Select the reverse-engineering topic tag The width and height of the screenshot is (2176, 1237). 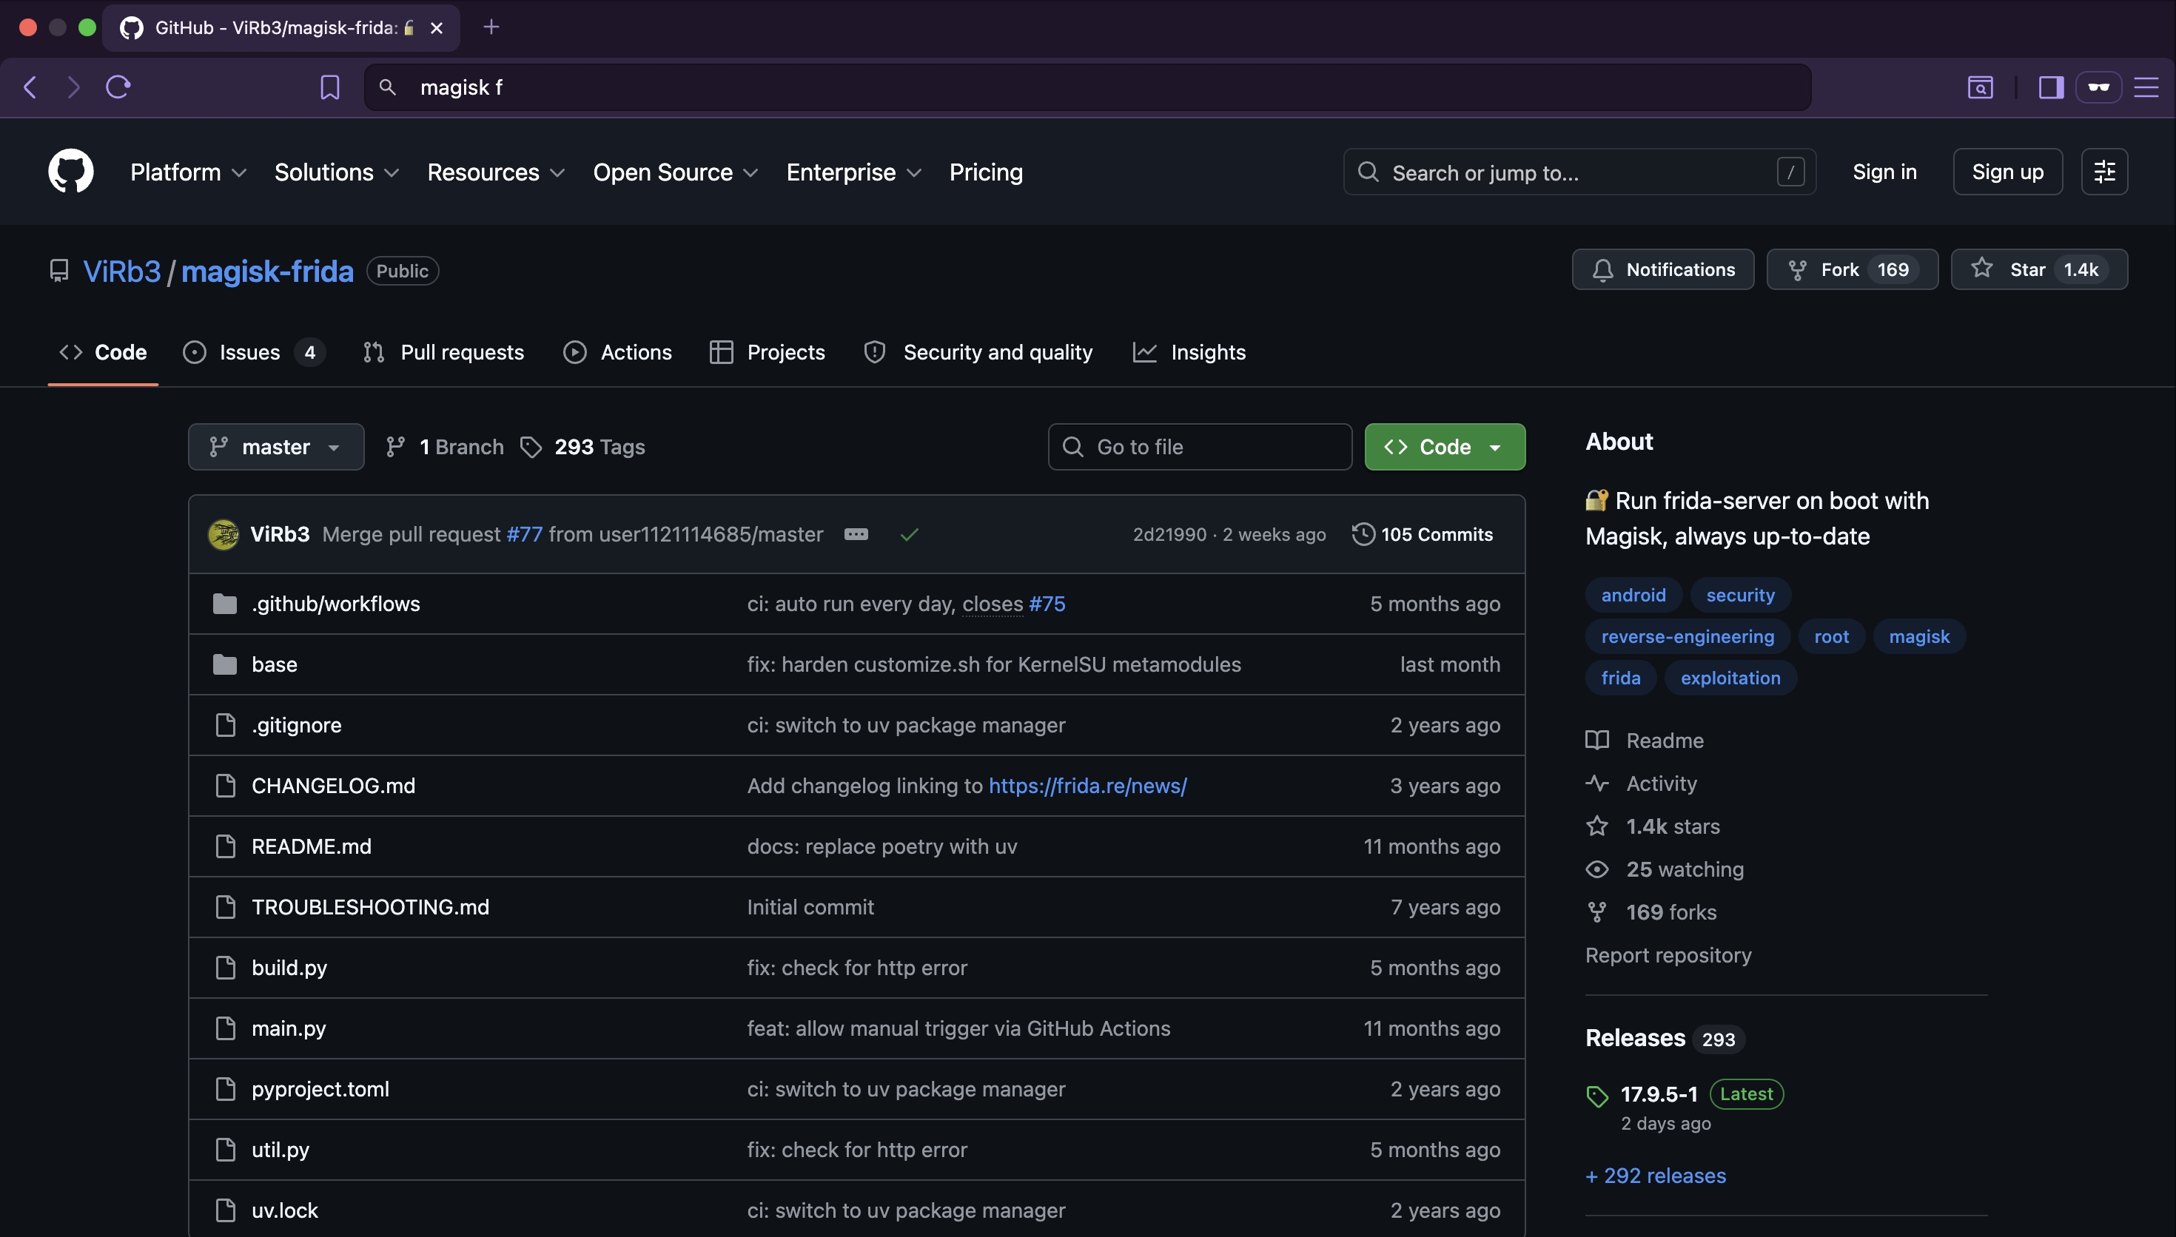[x=1688, y=636]
